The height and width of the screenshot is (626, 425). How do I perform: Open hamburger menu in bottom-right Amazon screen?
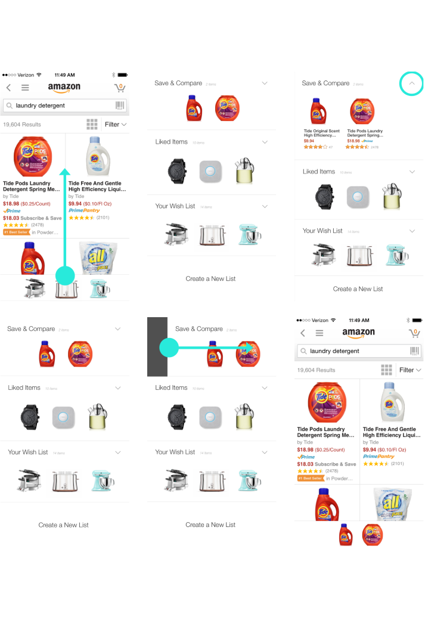click(x=319, y=333)
